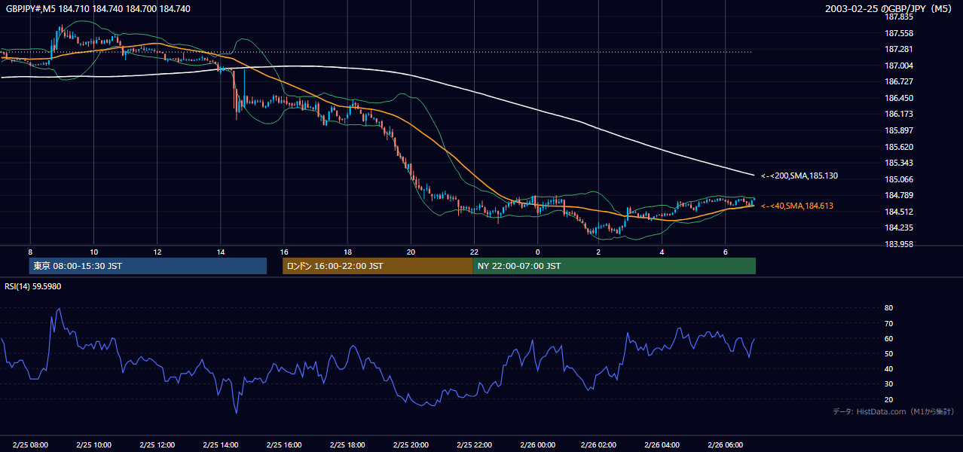Viewport: 963px width, 452px height.
Task: Click the hour label 16 under the price chart
Action: tap(284, 252)
